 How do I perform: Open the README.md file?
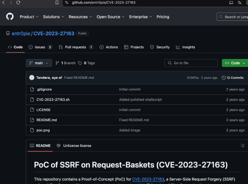pyautogui.click(x=47, y=120)
